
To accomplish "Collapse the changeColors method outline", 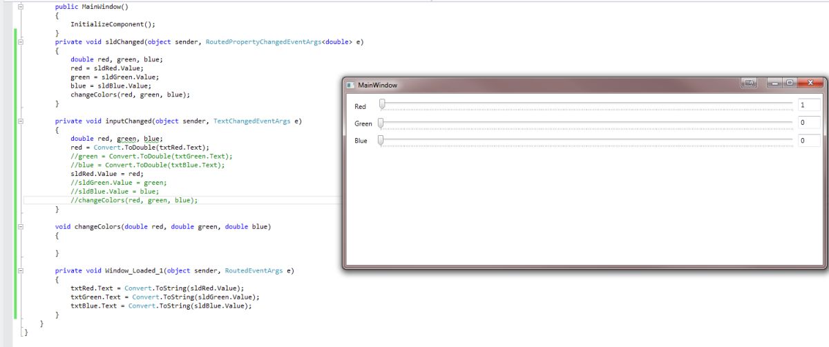I will coord(20,227).
